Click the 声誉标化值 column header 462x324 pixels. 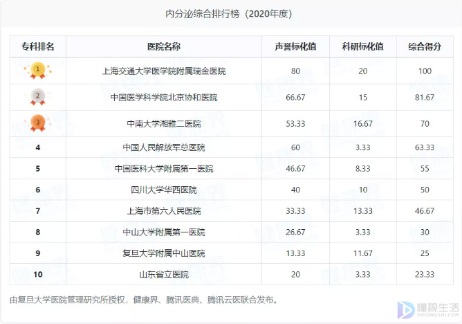pyautogui.click(x=295, y=46)
